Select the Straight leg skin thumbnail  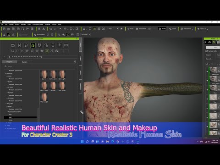(x=53, y=87)
